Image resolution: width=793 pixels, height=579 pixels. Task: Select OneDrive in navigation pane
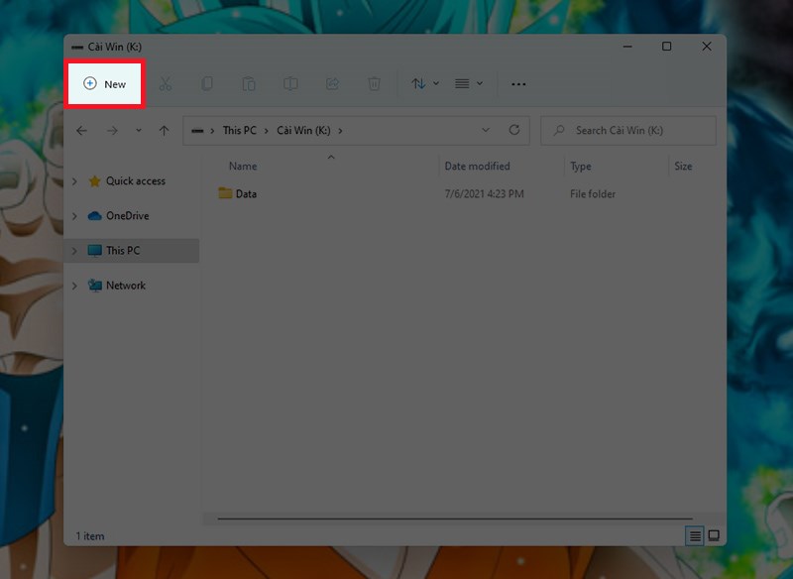coord(127,216)
